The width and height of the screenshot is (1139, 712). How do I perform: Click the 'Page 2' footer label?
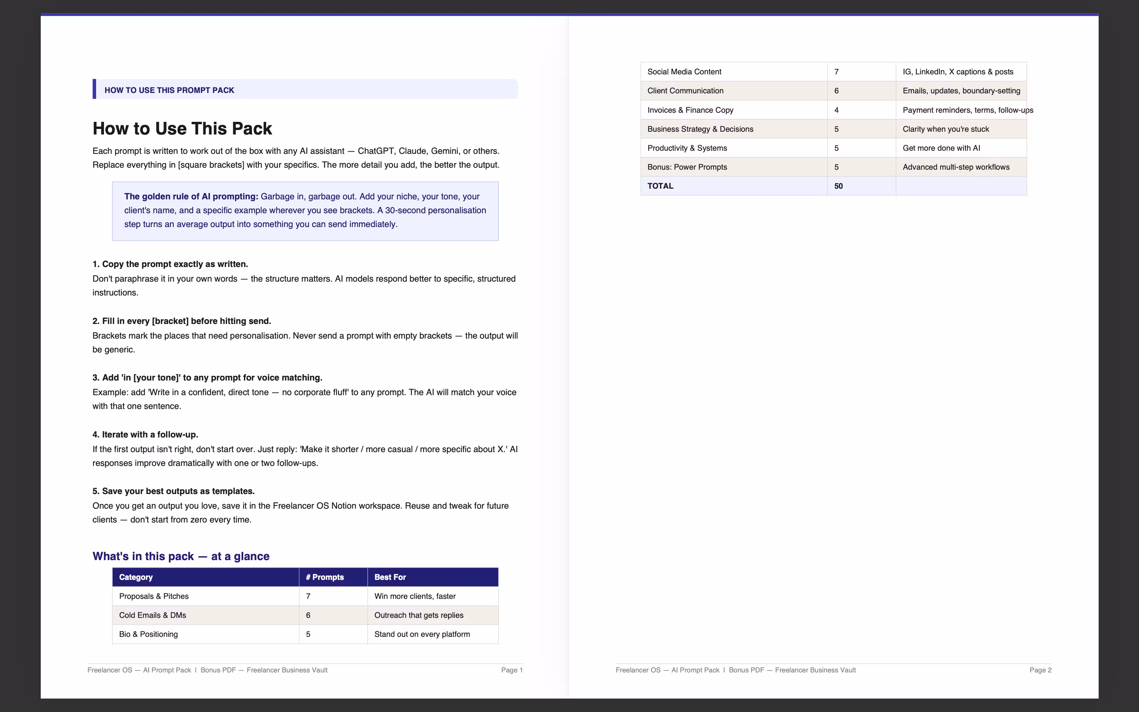point(1040,670)
